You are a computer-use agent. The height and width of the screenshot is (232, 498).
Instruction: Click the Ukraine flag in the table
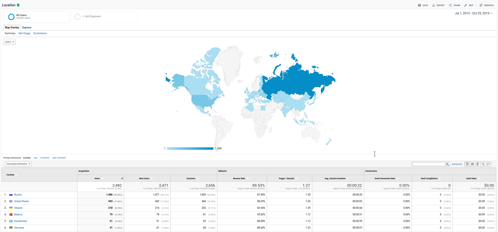[11, 208]
